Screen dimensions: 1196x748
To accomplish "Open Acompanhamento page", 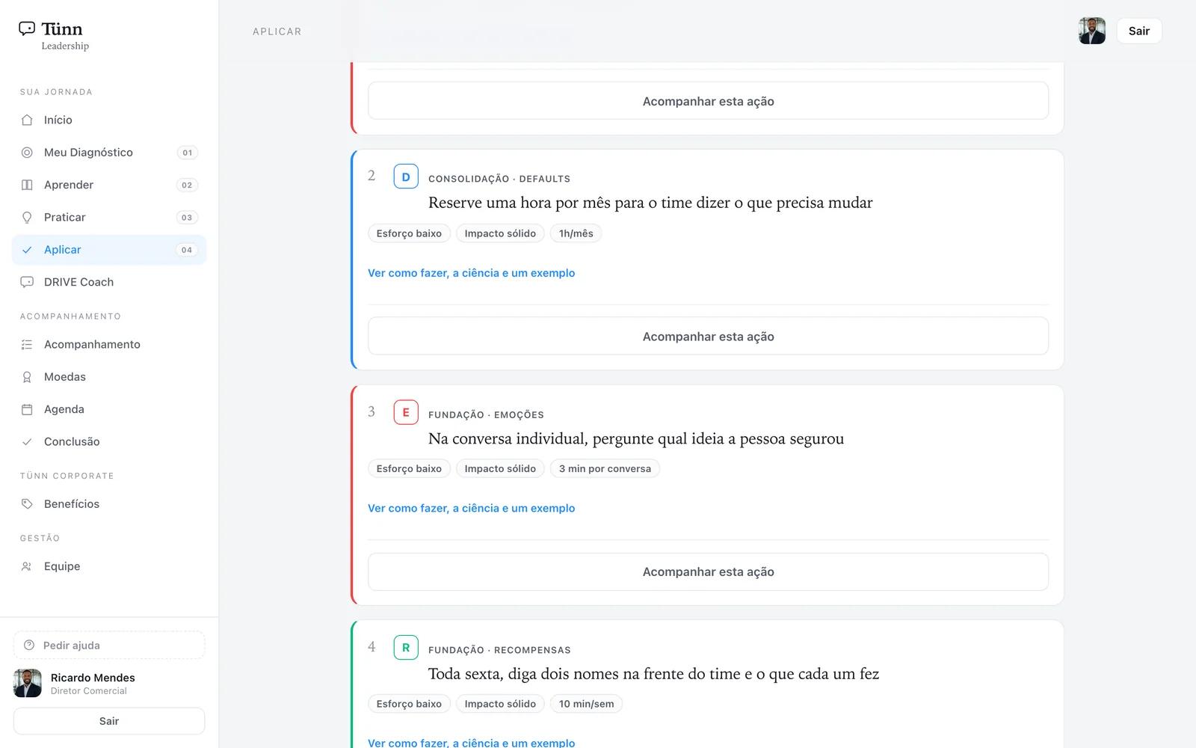I will [x=109, y=345].
